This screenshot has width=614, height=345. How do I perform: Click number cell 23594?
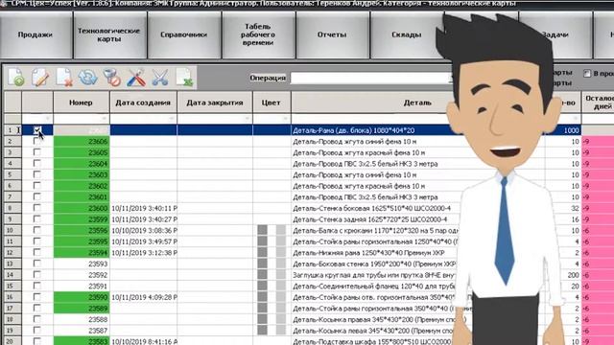click(x=82, y=253)
